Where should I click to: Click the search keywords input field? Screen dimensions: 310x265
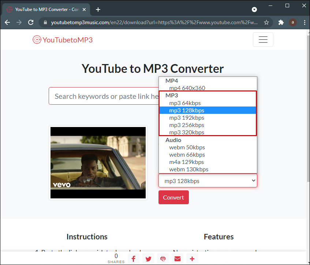click(x=104, y=96)
